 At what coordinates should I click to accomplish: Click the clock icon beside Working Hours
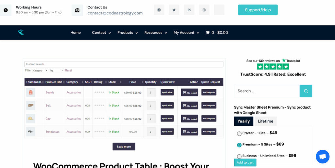click(6, 10)
